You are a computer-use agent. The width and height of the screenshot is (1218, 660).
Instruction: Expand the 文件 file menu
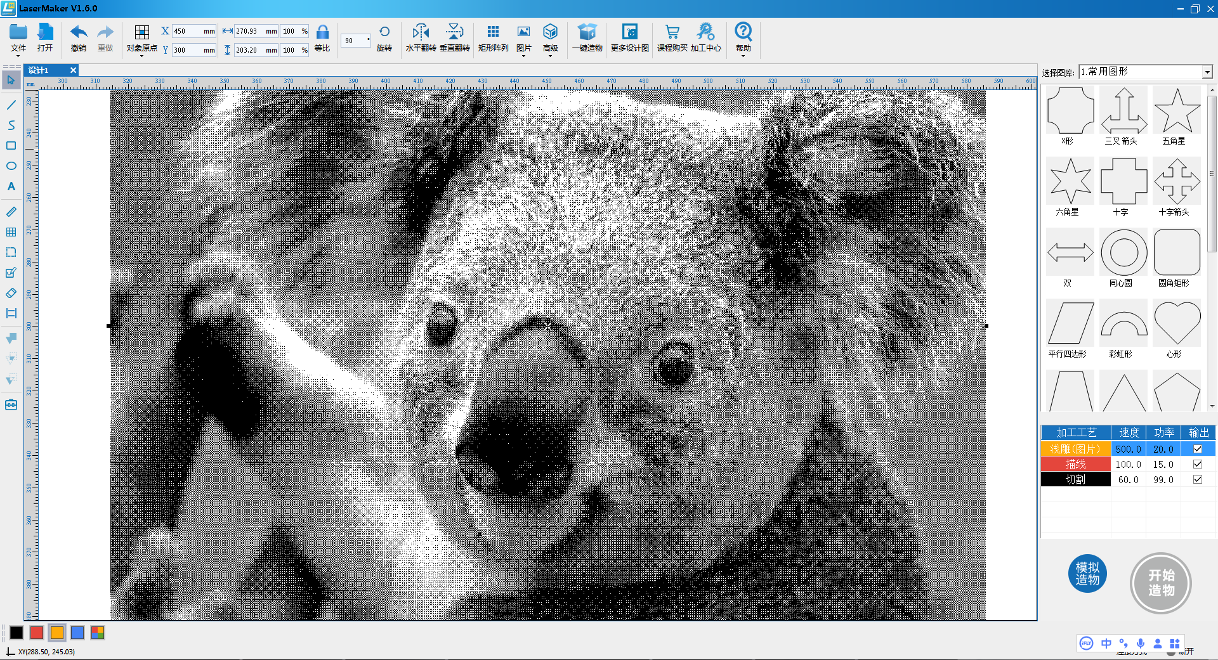coord(18,38)
